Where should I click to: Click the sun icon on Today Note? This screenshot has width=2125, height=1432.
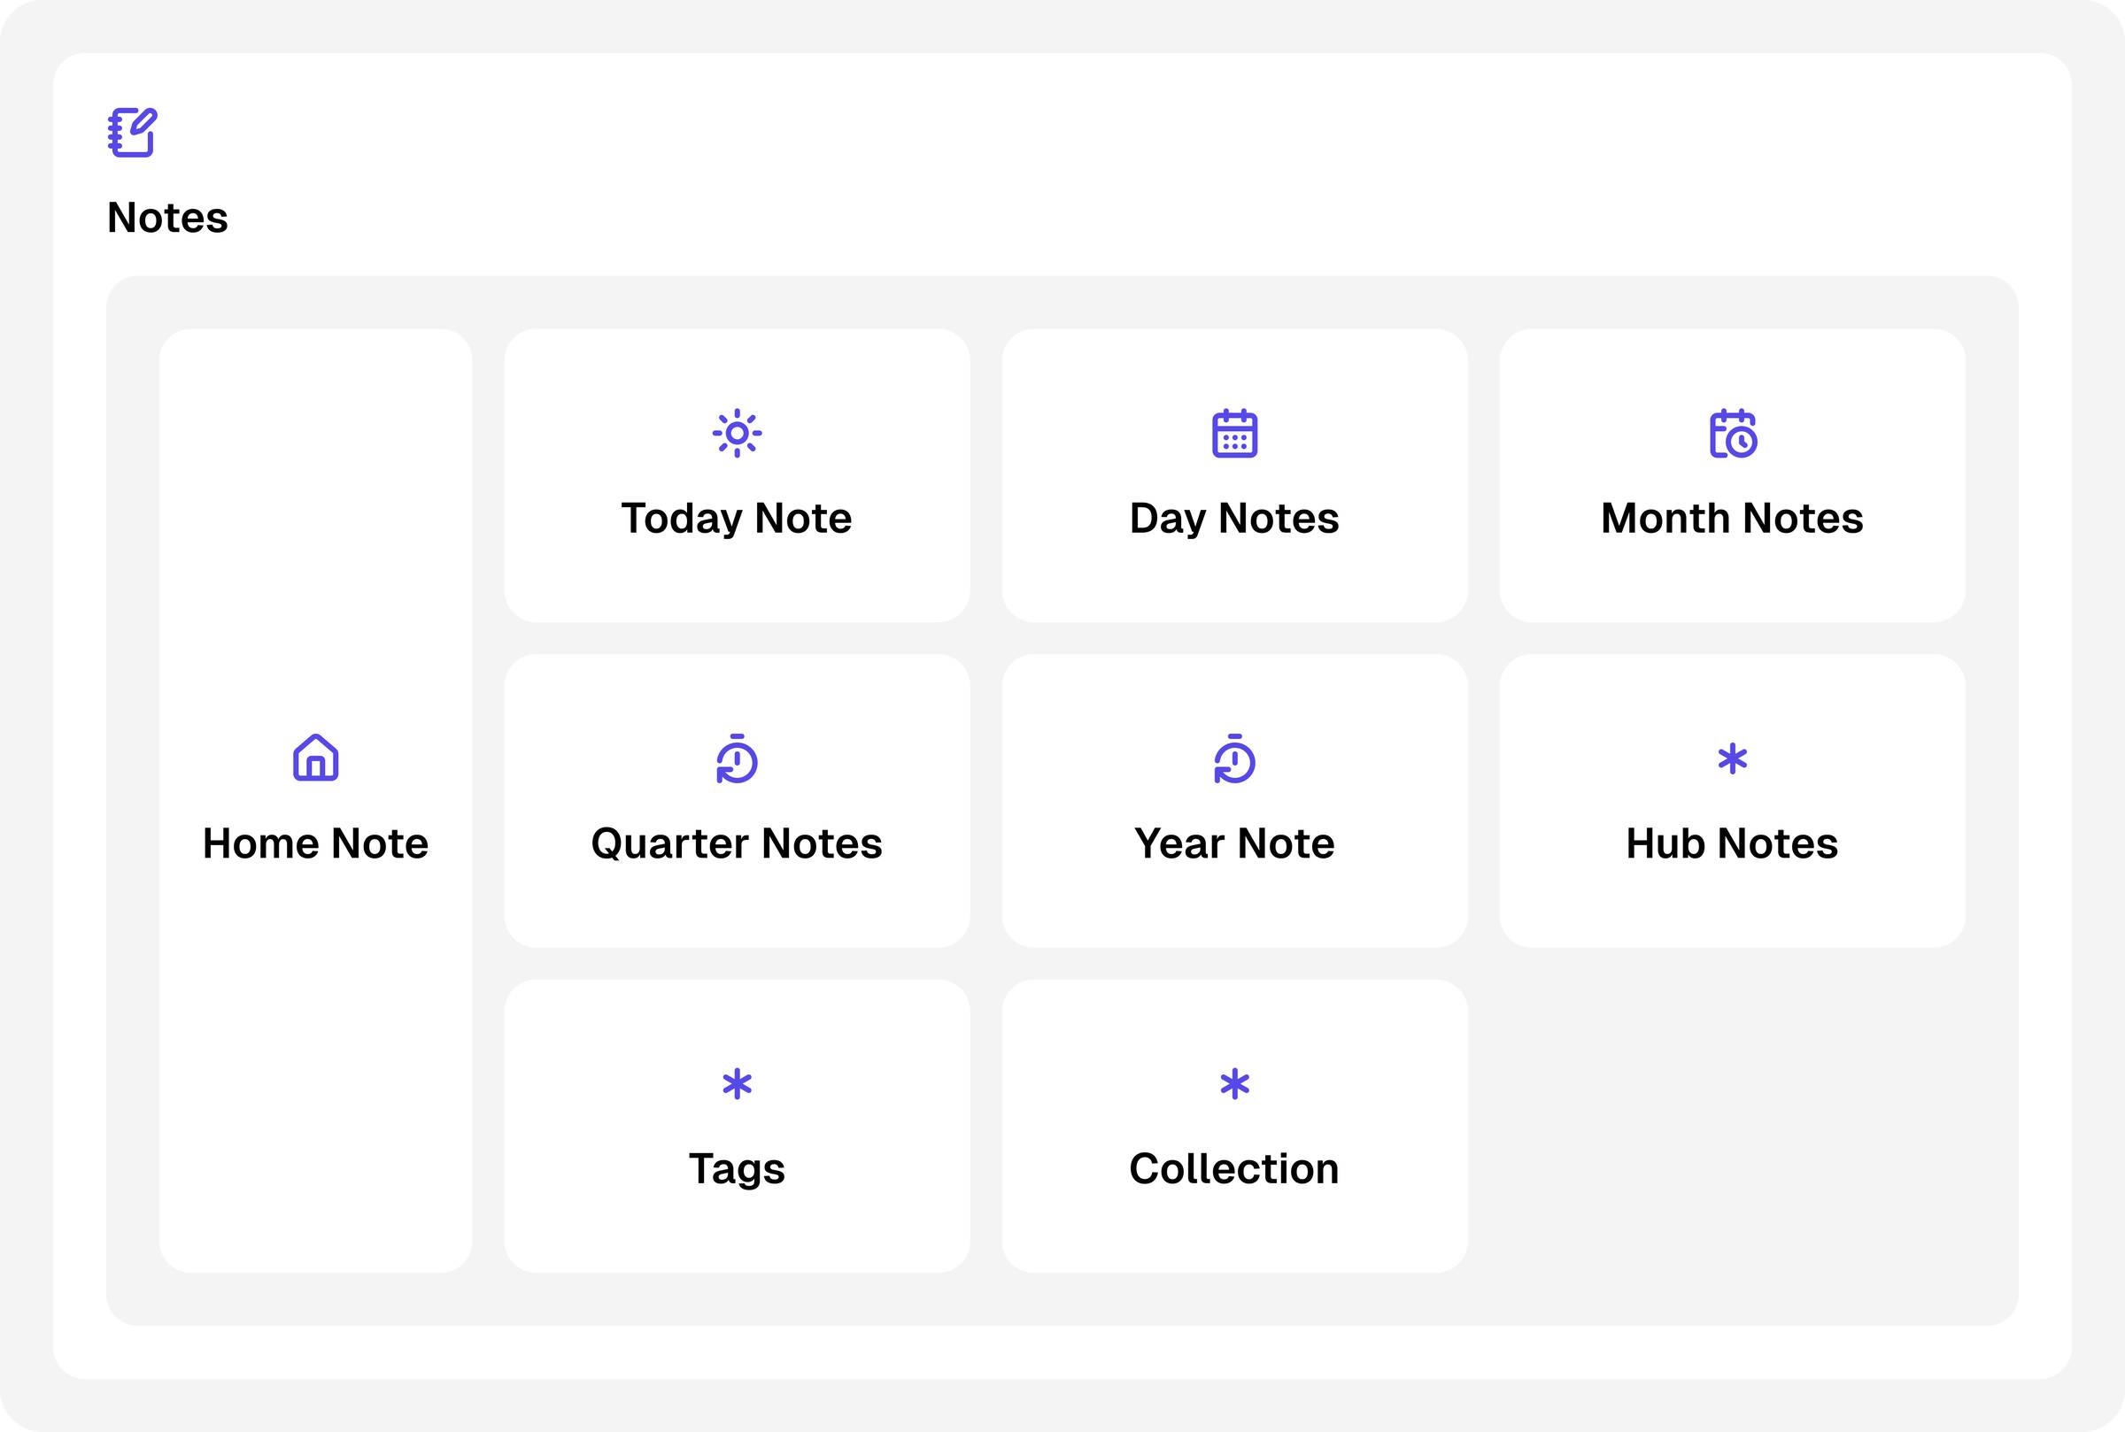pos(737,433)
